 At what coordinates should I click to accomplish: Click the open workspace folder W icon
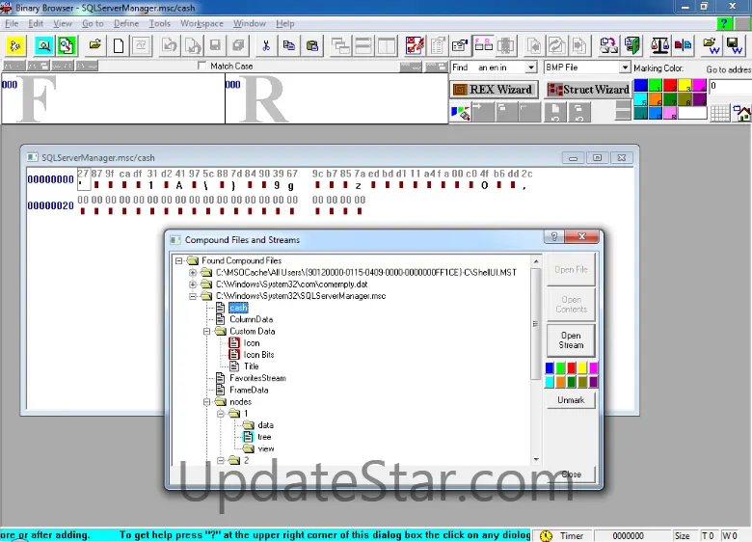point(712,46)
